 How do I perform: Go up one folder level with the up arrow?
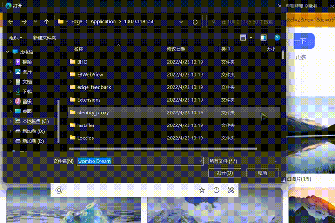coord(46,21)
